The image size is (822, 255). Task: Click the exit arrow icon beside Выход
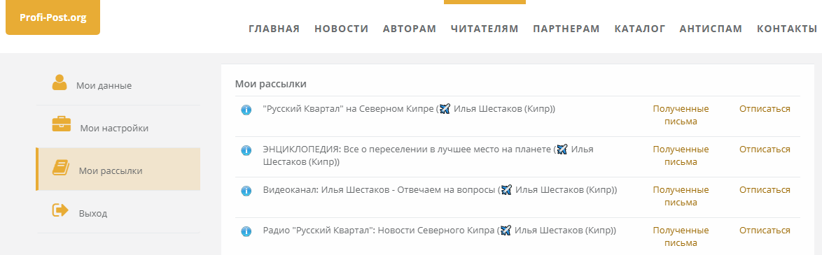point(60,210)
